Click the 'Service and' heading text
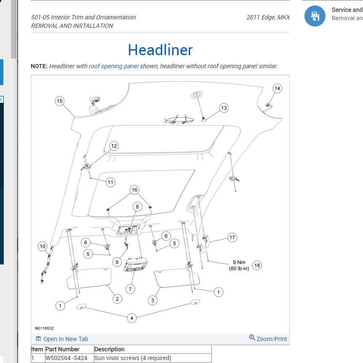The width and height of the screenshot is (363, 363). (347, 10)
